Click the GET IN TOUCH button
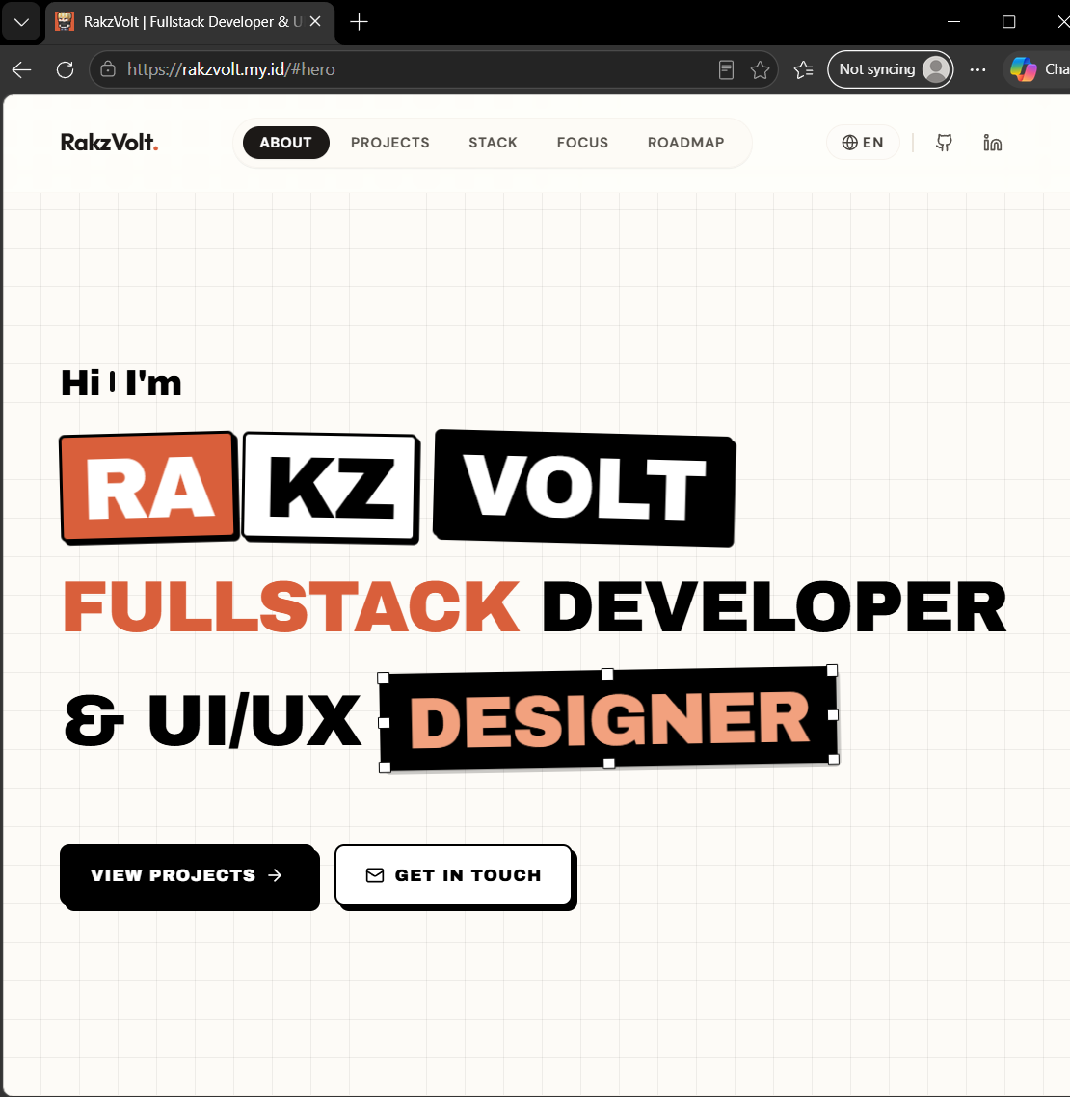This screenshot has width=1070, height=1097. point(455,876)
